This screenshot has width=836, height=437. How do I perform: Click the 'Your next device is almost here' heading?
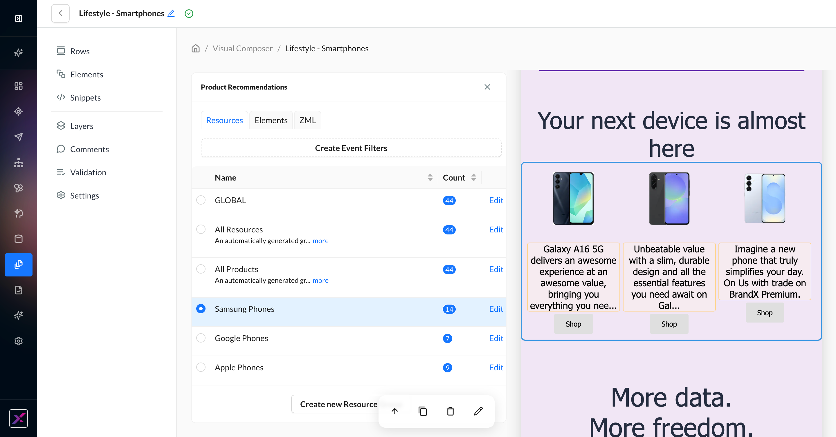(x=671, y=134)
